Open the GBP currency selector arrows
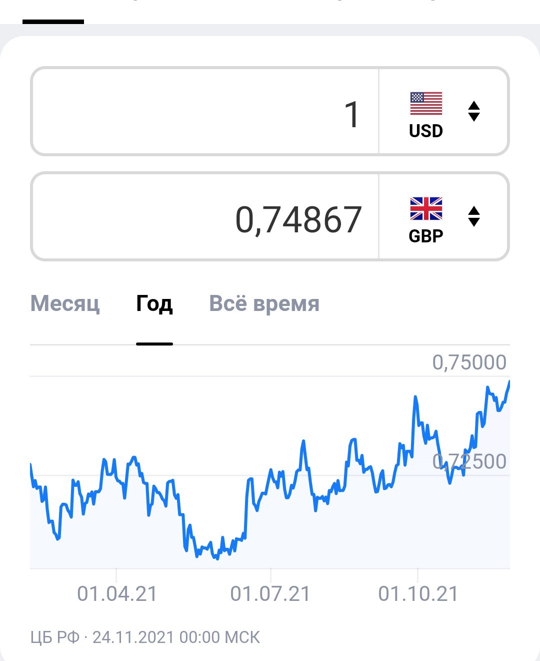The width and height of the screenshot is (540, 661). [474, 216]
